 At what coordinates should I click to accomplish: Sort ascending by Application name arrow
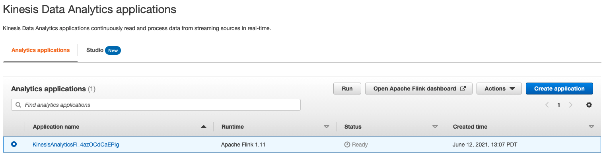[x=204, y=127]
